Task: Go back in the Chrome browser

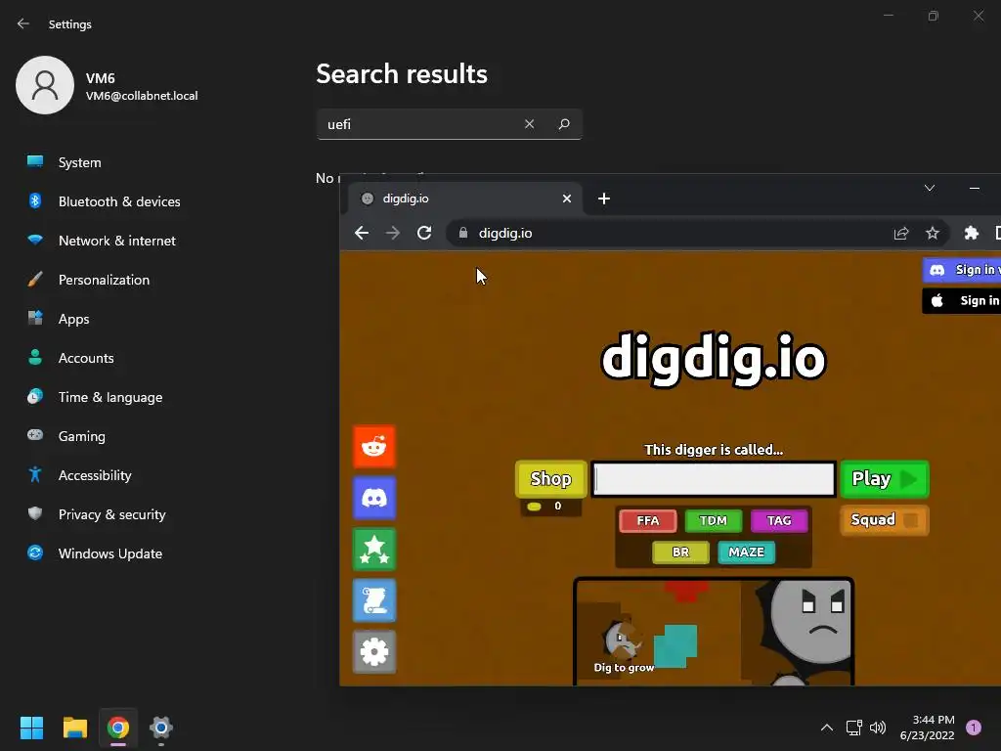Action: [x=362, y=233]
